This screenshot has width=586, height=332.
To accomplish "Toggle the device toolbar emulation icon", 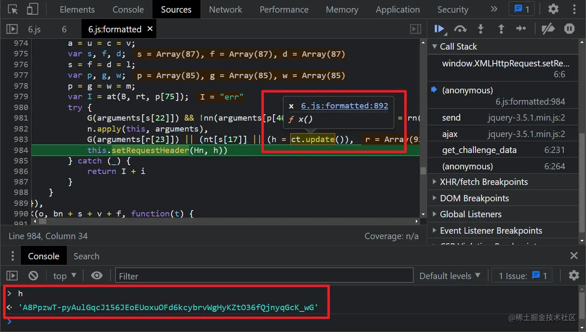I will 32,9.
